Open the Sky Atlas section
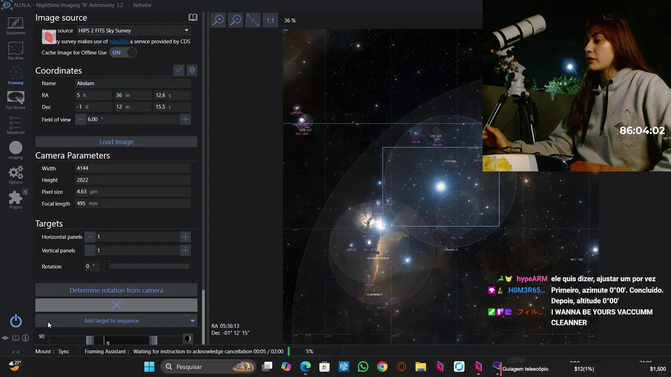This screenshot has width=671, height=377. 15,51
